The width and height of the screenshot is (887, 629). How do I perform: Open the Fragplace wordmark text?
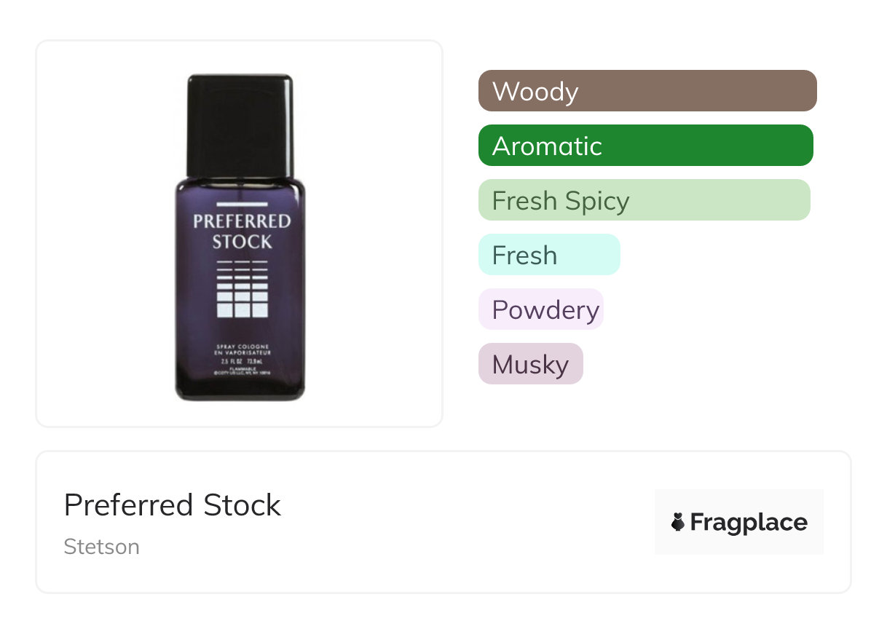pos(749,522)
